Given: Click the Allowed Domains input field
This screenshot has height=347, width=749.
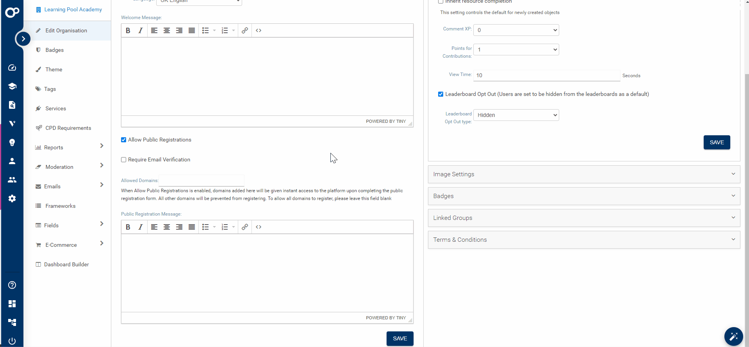Looking at the screenshot, I should coord(202,181).
